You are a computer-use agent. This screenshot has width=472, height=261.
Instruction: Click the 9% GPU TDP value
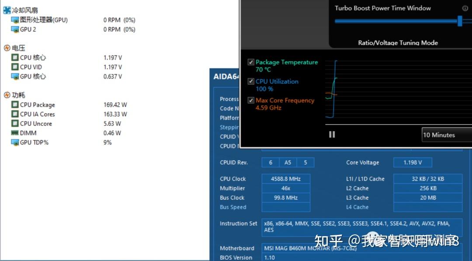tap(107, 142)
